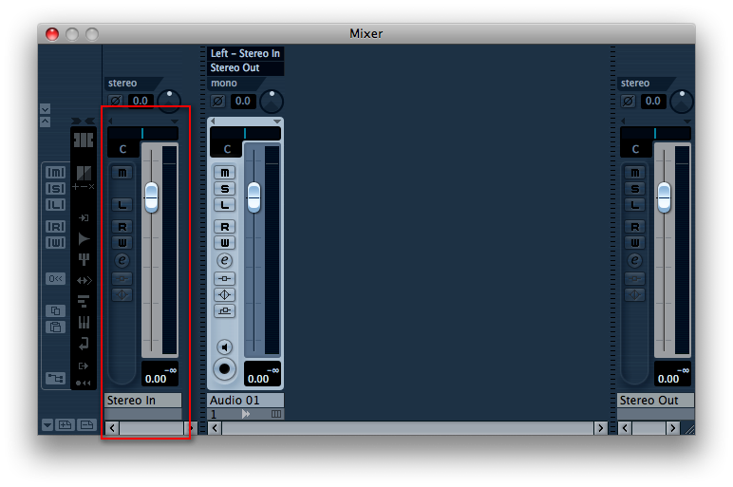This screenshot has width=733, height=487.
Task: Click global Mute button in common panel
Action: click(55, 172)
